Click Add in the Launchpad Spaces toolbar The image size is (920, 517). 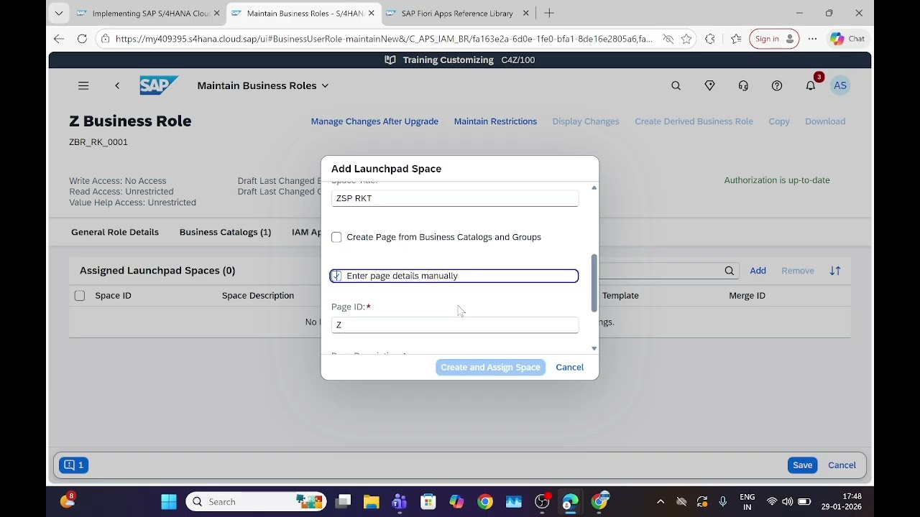coord(758,271)
